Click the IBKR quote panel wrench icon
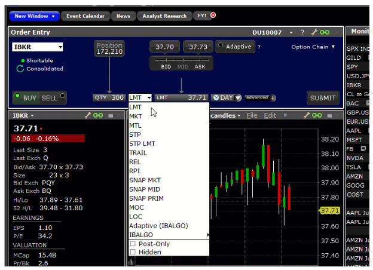Screen dimensions: 373x270 point(88,115)
